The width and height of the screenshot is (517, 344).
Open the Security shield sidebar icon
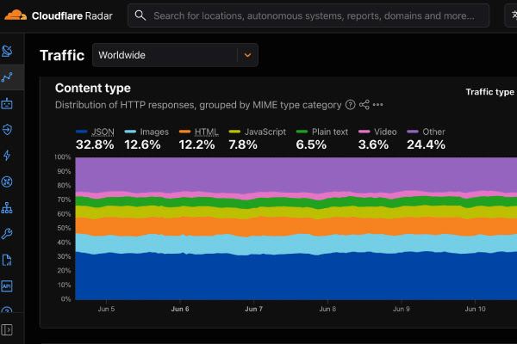coord(7,129)
